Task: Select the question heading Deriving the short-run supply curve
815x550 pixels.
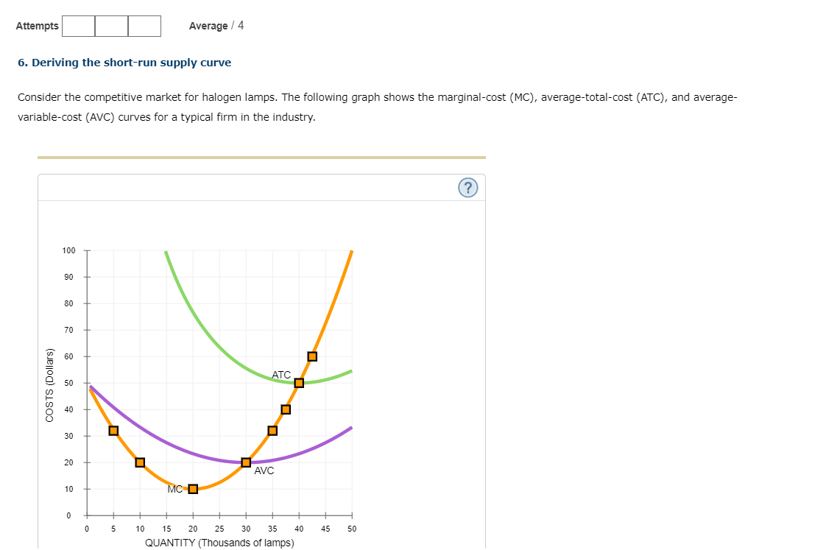Action: (125, 63)
